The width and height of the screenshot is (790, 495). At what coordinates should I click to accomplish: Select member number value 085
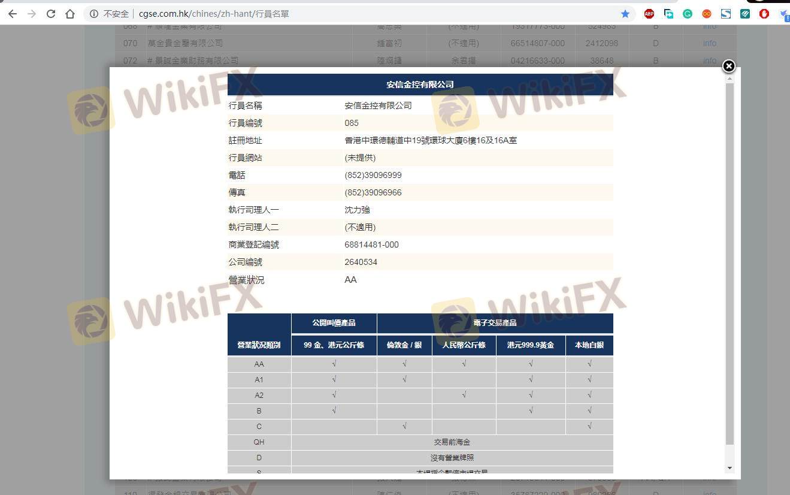[352, 123]
